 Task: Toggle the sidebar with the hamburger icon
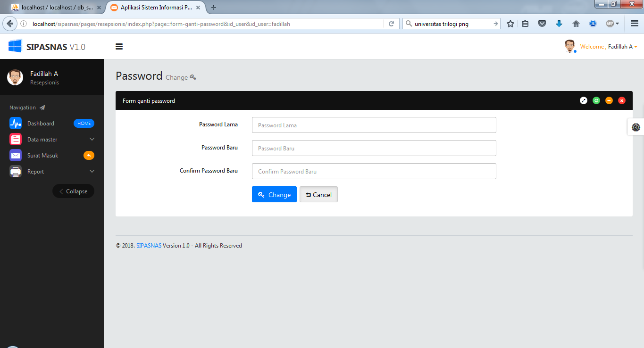(119, 47)
